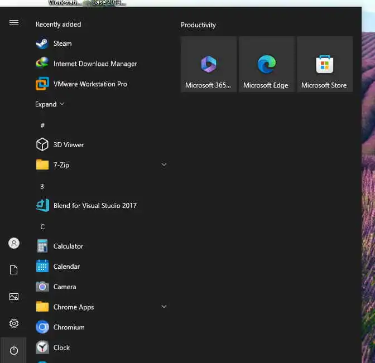The width and height of the screenshot is (375, 363).
Task: Launch the Microsoft Edge tile
Action: (x=267, y=64)
